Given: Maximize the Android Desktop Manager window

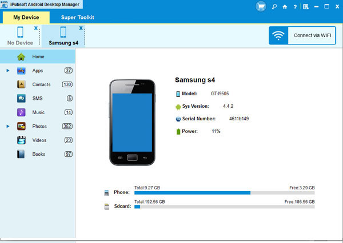Looking at the screenshot, I should tap(326, 6).
